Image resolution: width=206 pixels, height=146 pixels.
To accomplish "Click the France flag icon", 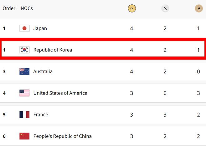I will coord(24,114).
